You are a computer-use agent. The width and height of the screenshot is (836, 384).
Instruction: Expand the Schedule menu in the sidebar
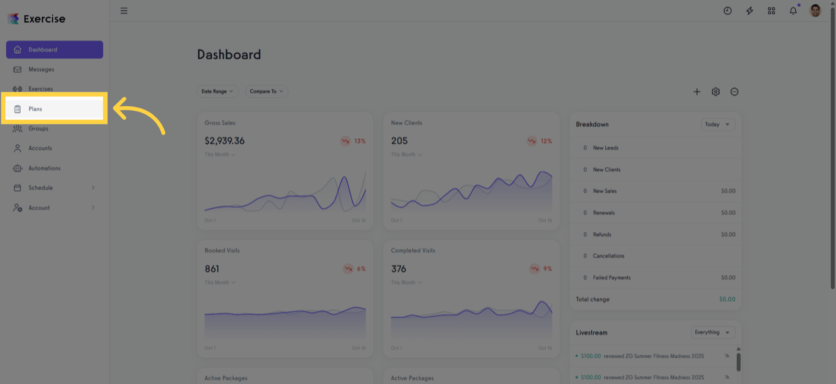tap(40, 188)
